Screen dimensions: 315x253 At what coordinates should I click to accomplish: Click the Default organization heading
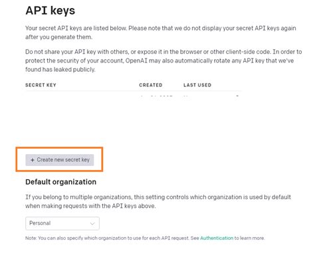point(61,182)
